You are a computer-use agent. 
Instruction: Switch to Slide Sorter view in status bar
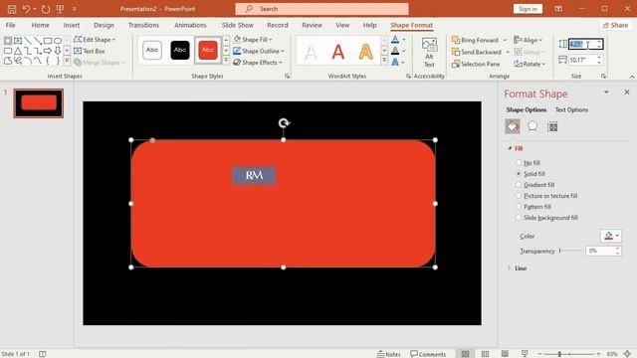(485, 354)
